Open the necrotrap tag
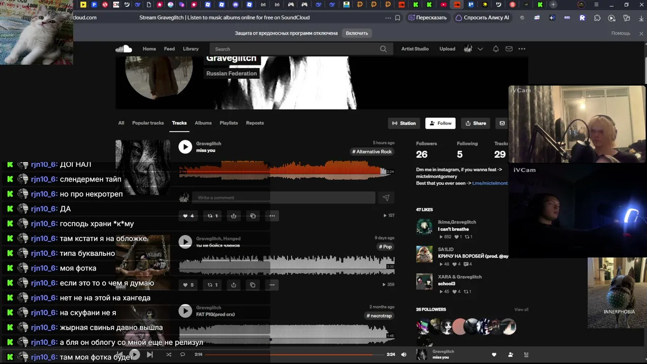The image size is (647, 364). [380, 316]
